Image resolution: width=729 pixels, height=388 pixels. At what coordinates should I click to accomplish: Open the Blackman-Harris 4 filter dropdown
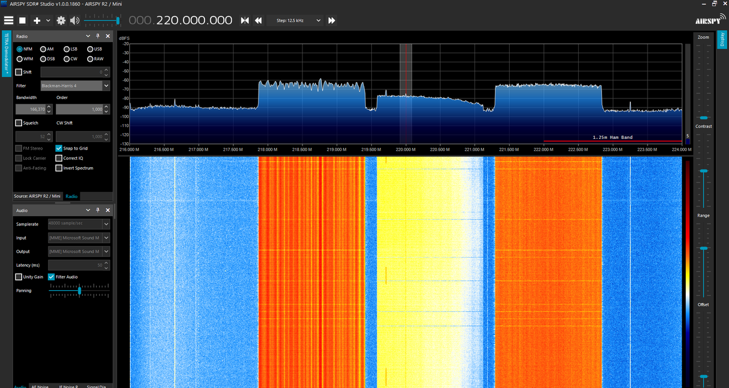pyautogui.click(x=75, y=86)
